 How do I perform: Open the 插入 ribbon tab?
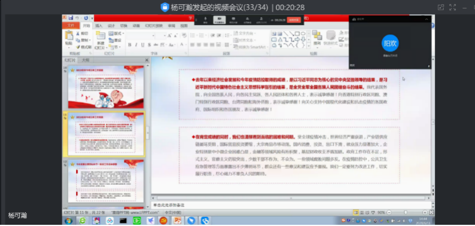tap(99, 26)
